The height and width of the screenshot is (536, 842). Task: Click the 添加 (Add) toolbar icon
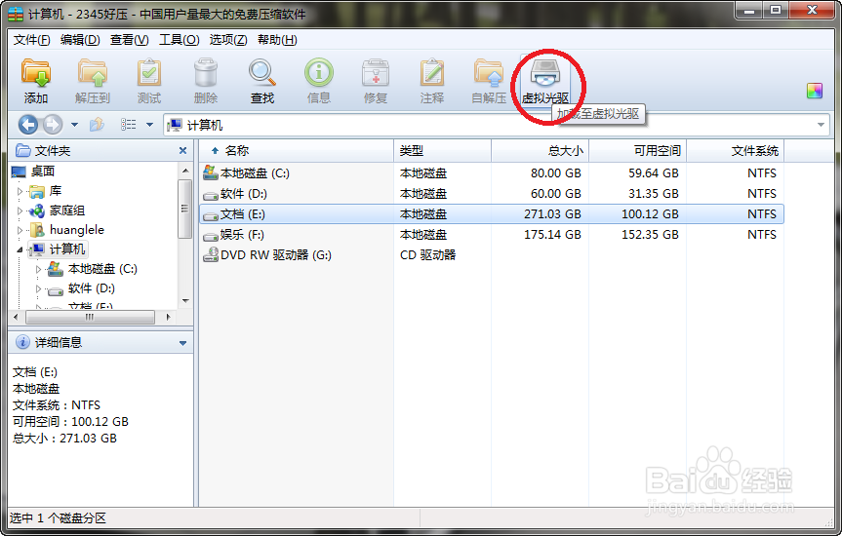(x=36, y=81)
